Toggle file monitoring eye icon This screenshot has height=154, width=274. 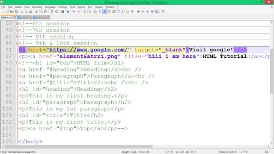click(x=132, y=12)
